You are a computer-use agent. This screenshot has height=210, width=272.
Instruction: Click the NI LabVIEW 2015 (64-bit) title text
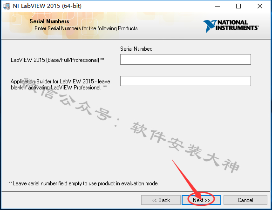47,6
